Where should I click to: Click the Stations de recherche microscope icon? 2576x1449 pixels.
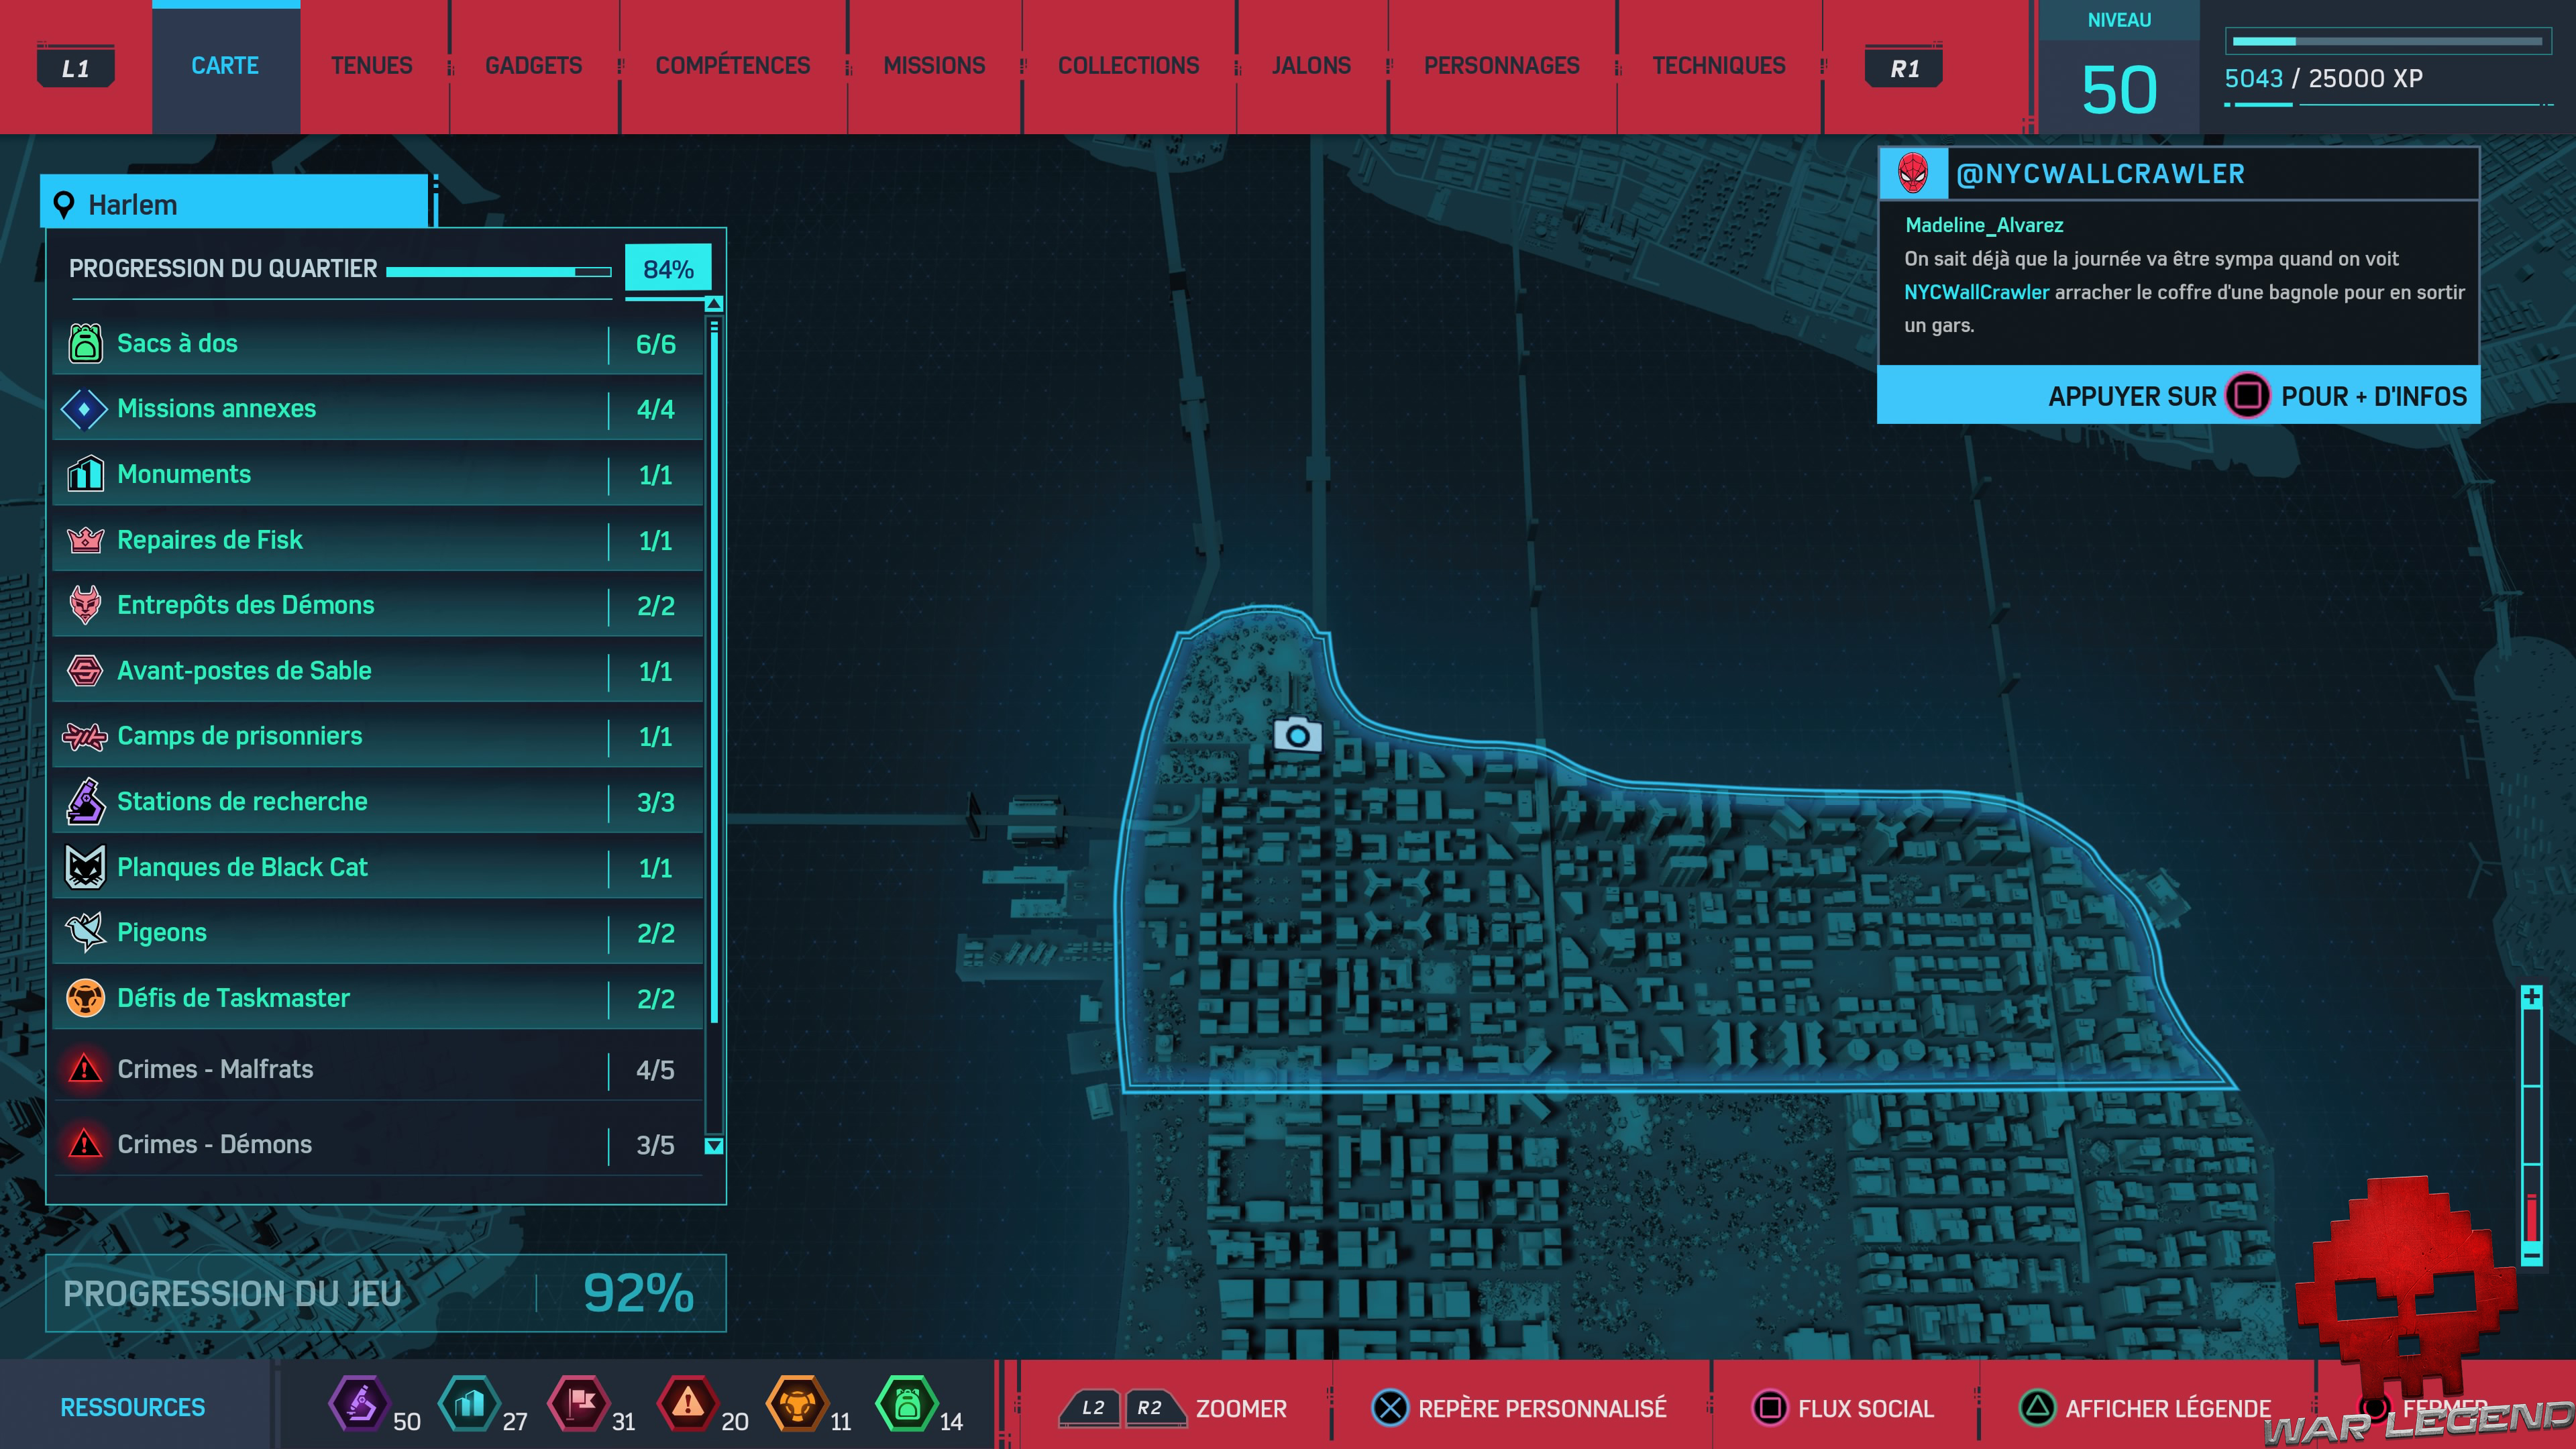(85, 802)
